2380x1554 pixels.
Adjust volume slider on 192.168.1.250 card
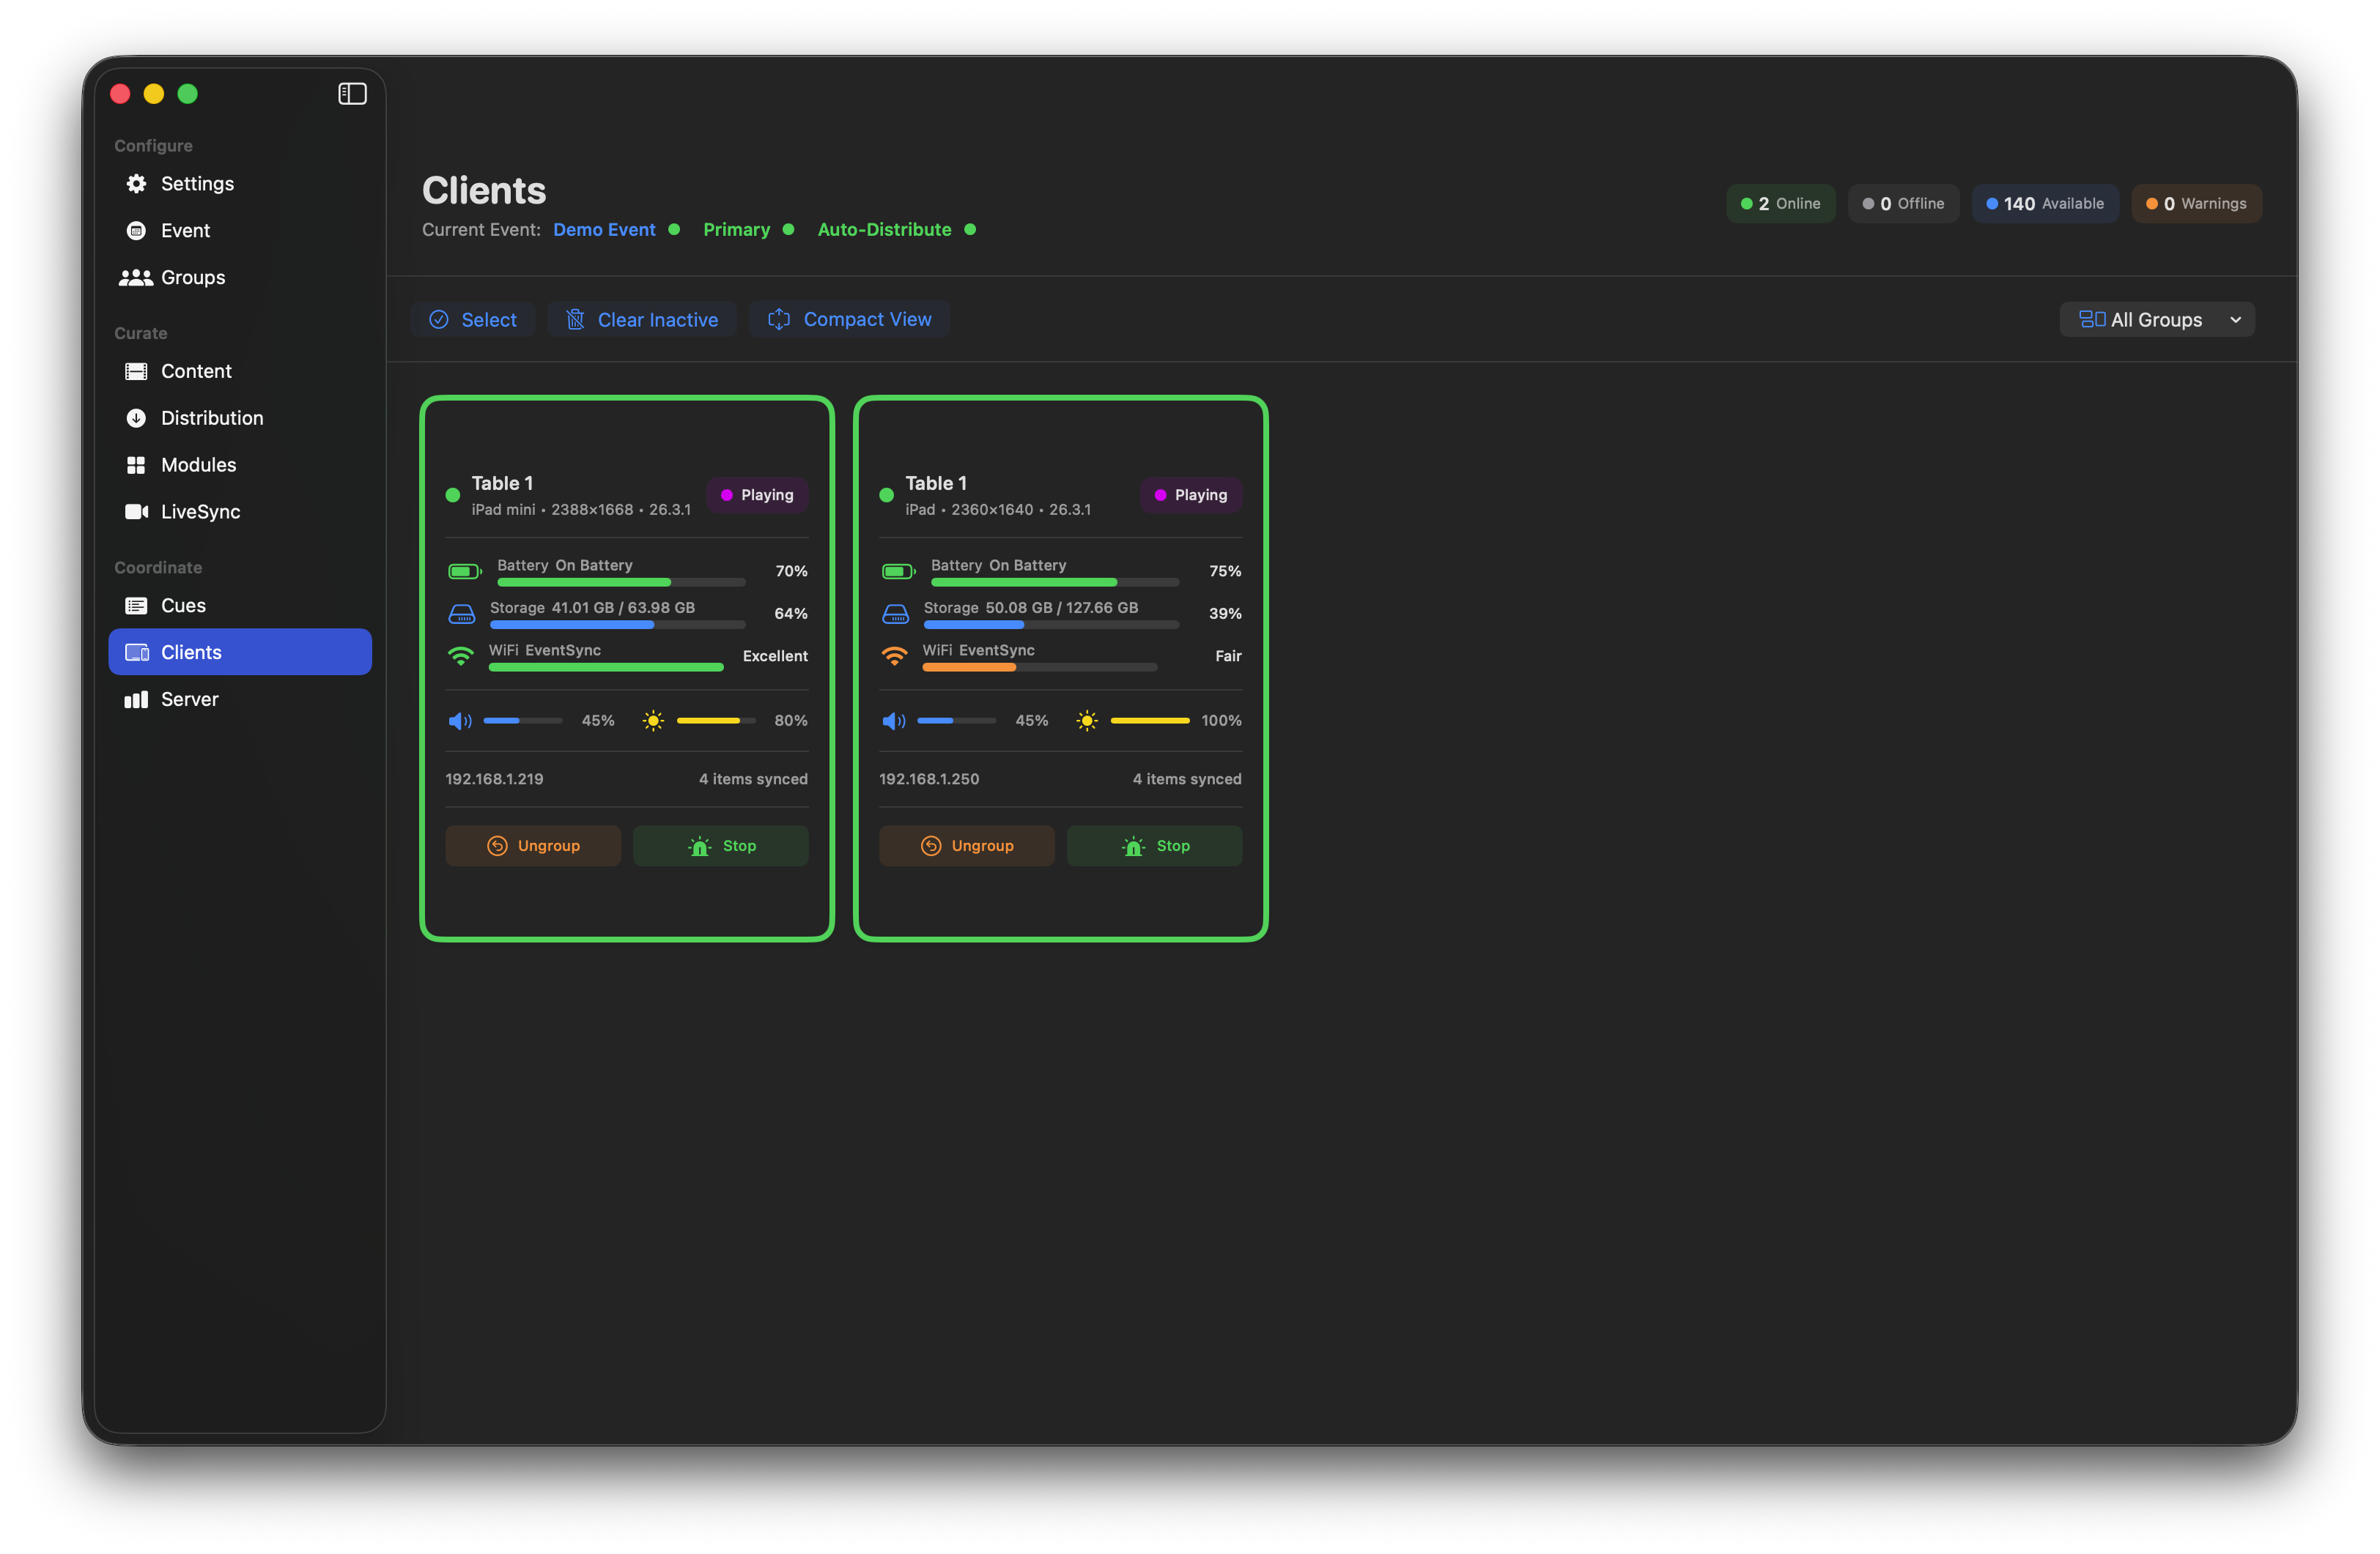point(957,721)
